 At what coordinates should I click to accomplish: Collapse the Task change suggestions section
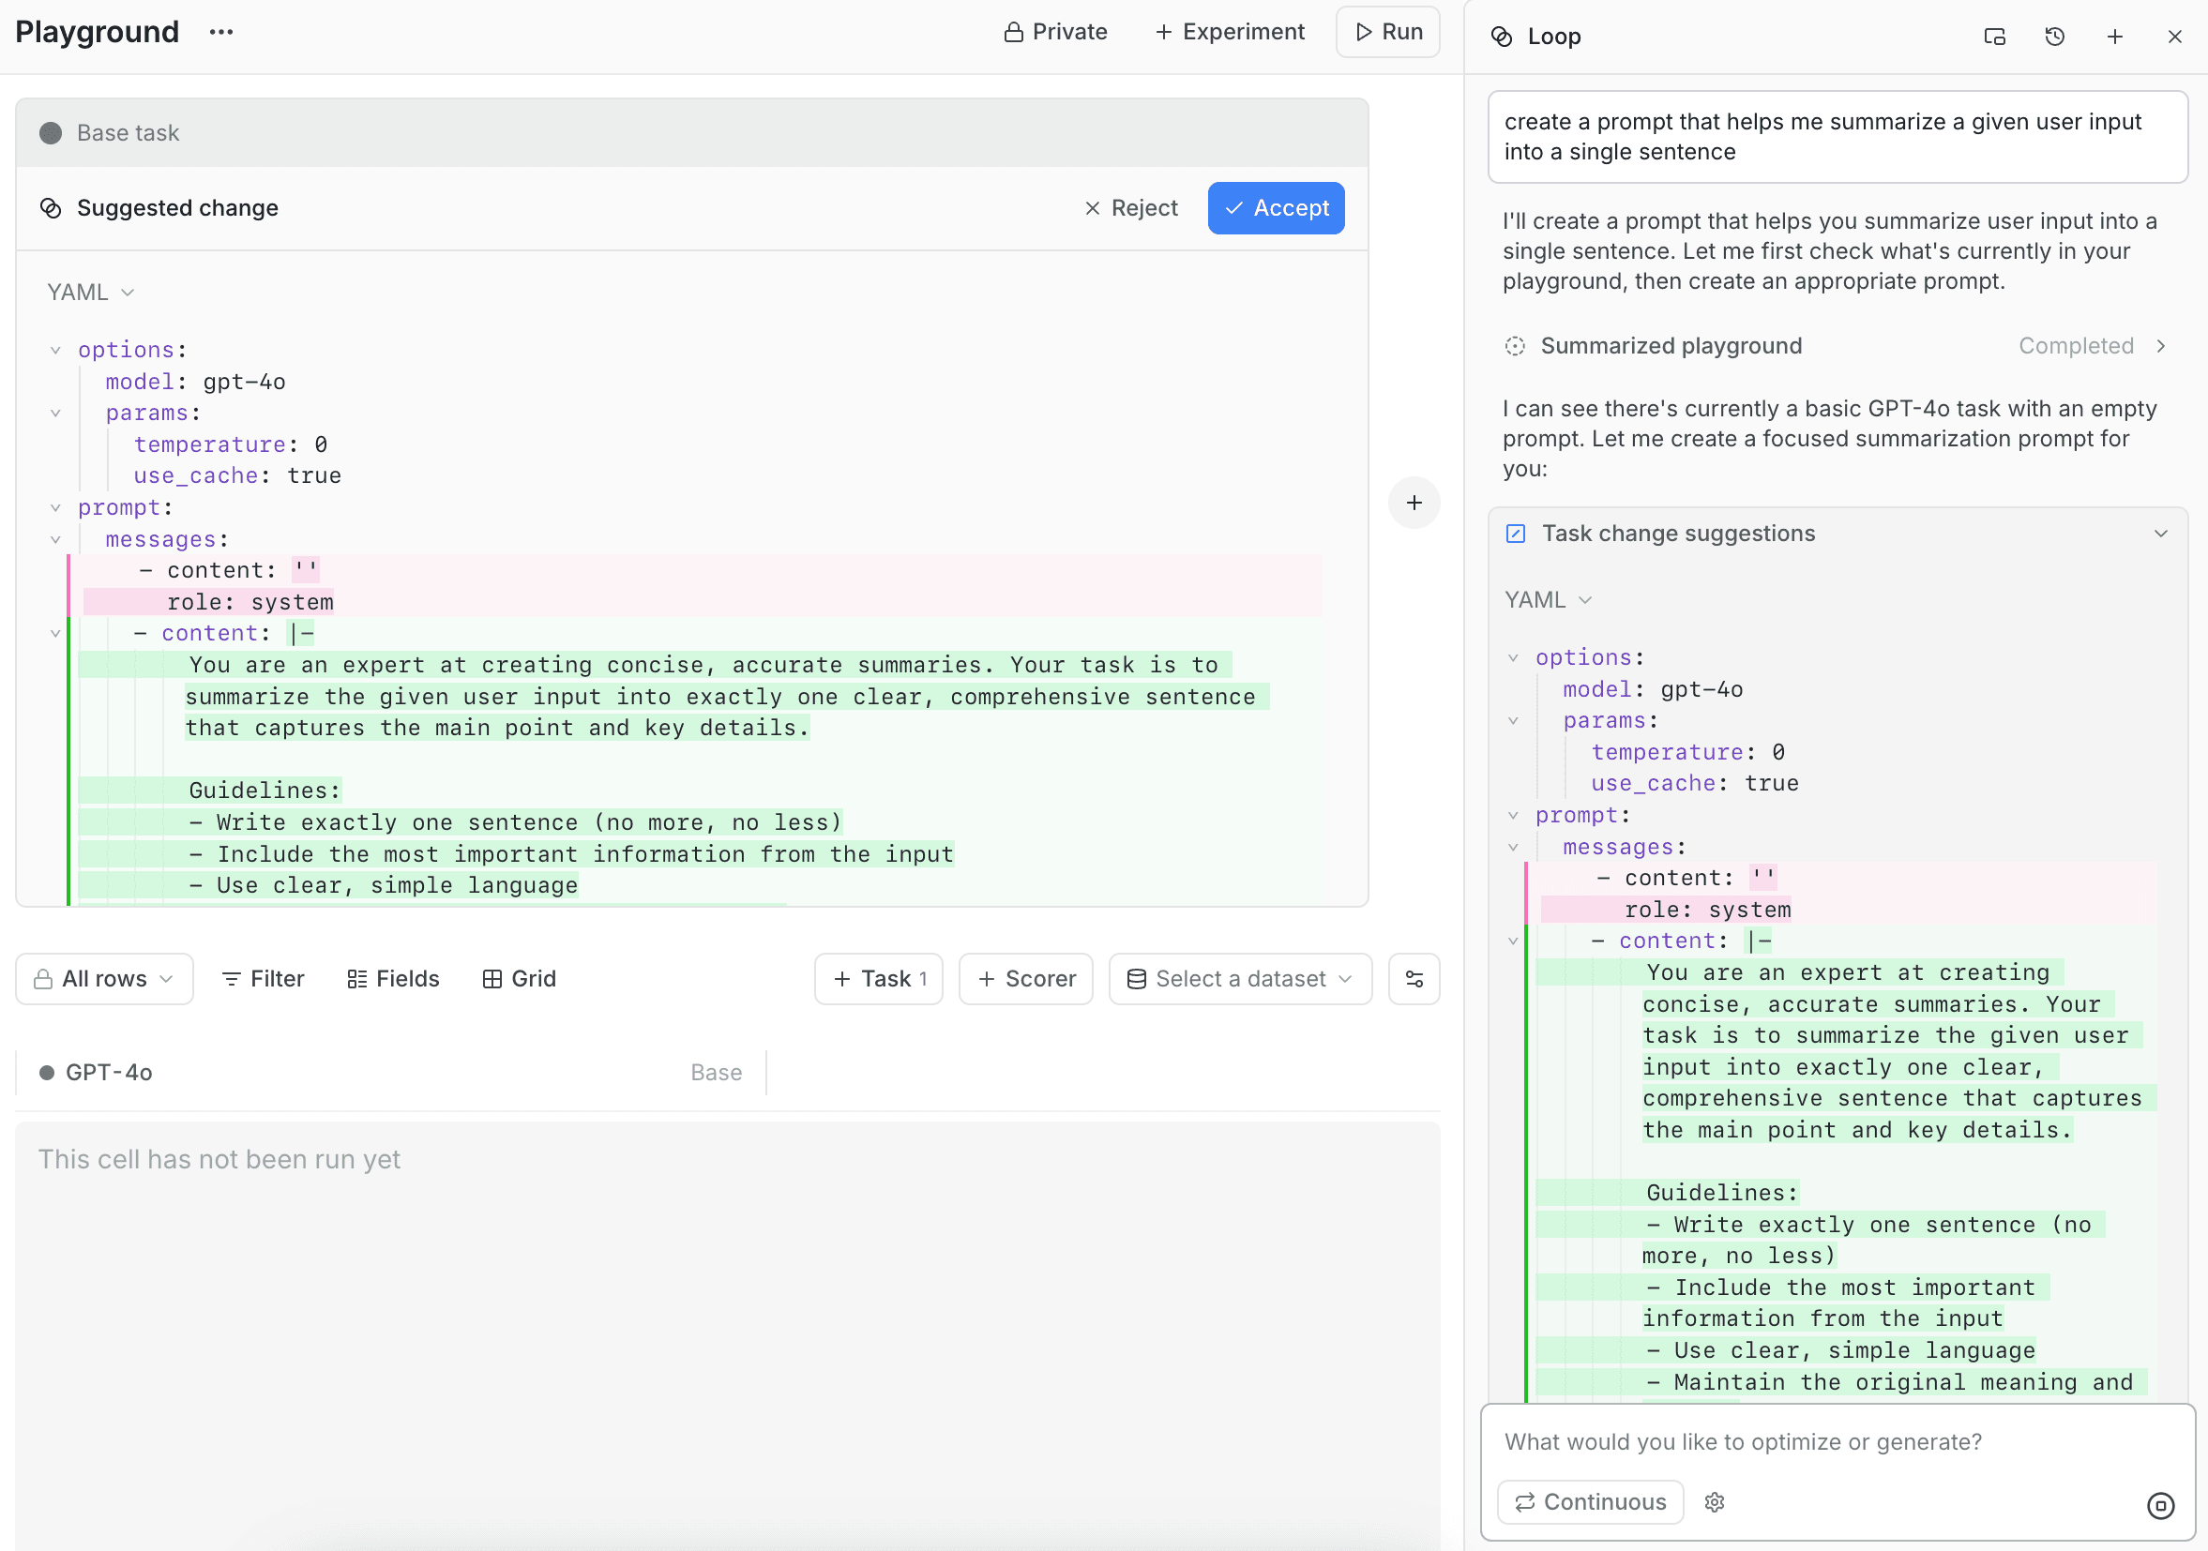[x=2160, y=533]
